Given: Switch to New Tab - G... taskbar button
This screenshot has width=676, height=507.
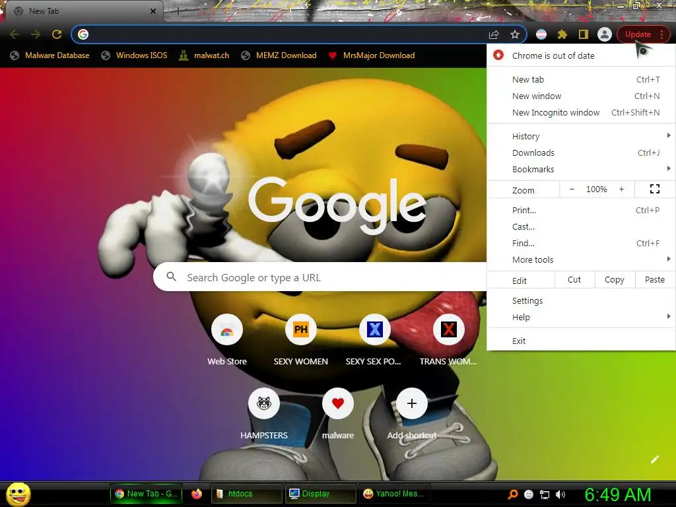Looking at the screenshot, I should click(x=146, y=494).
